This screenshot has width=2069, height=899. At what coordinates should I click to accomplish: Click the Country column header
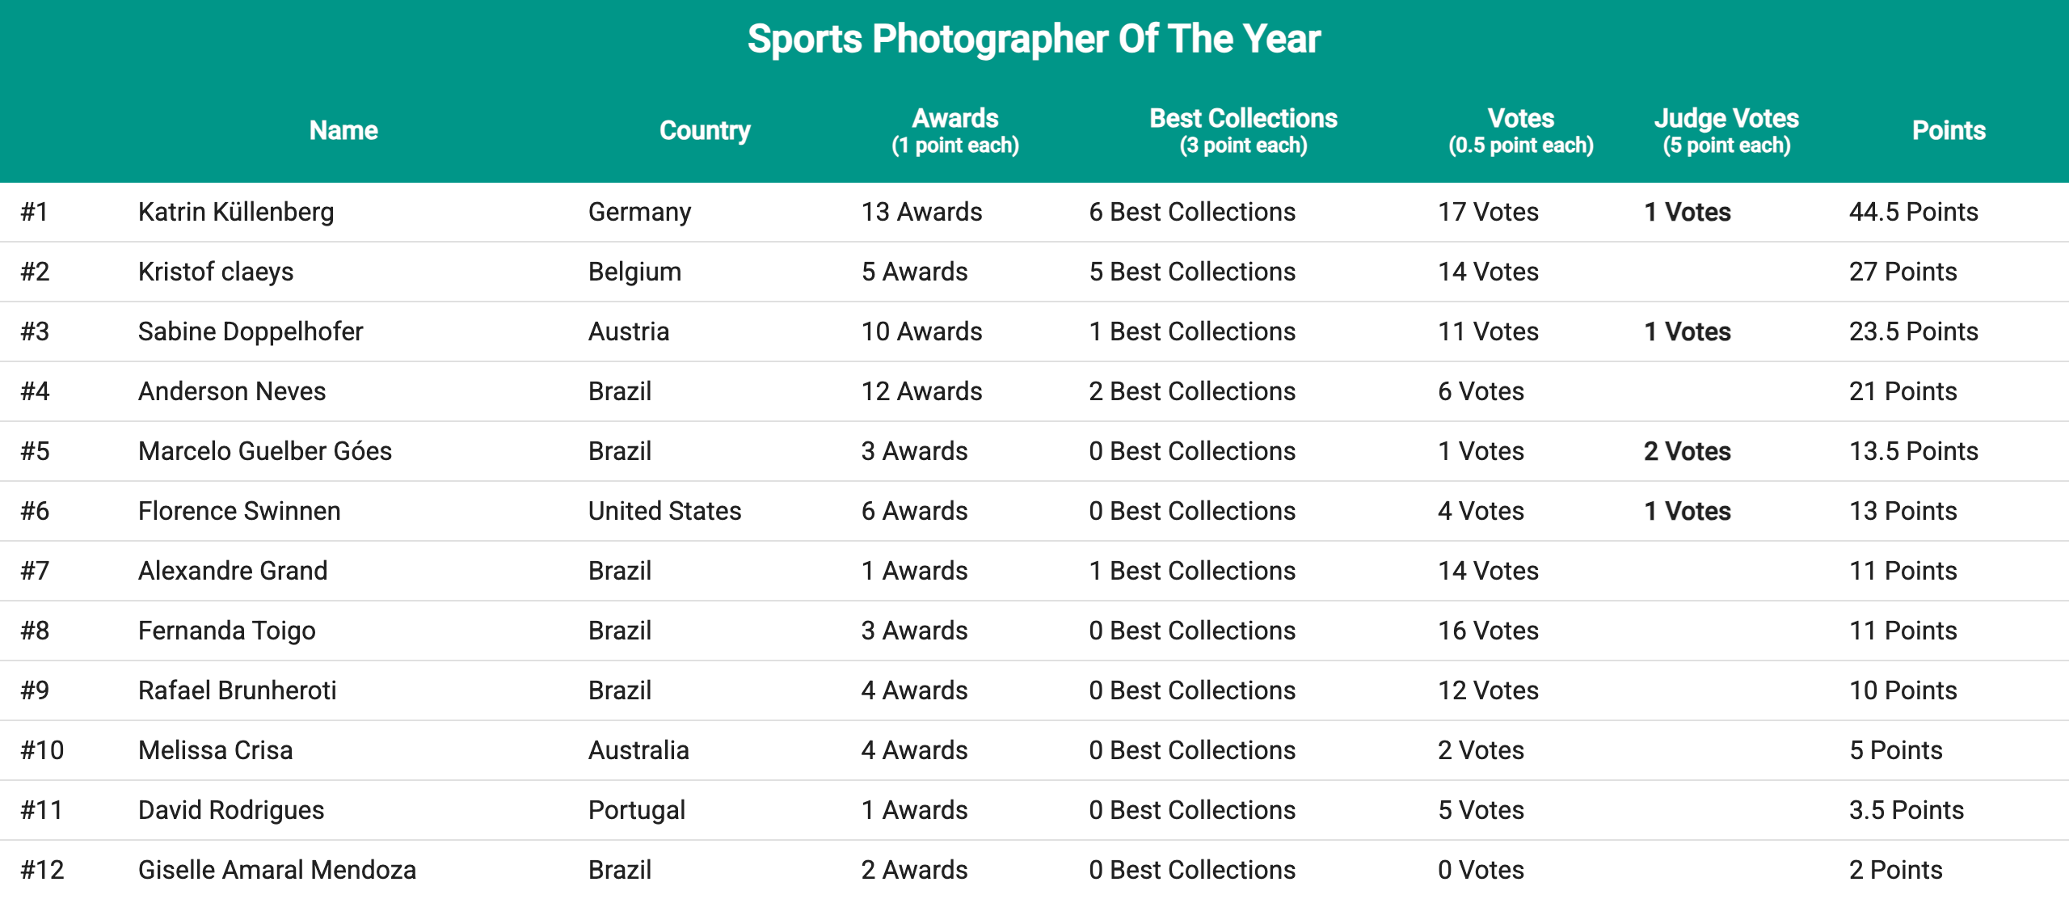pos(705,130)
